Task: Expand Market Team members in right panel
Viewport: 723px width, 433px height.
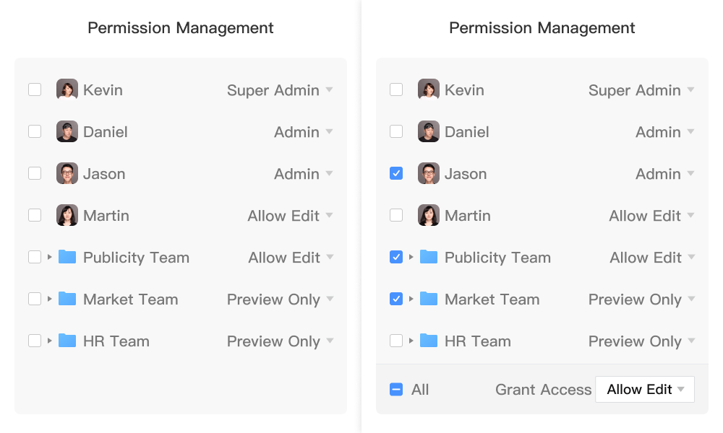Action: [x=411, y=299]
